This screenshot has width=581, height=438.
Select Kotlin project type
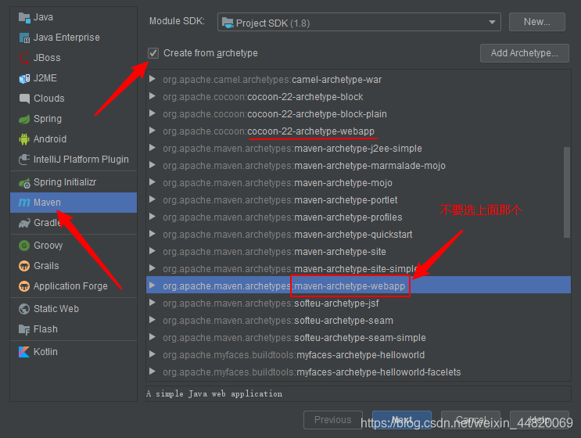coord(74,352)
